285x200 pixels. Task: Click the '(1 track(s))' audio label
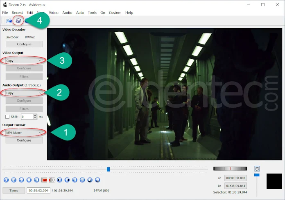[32, 85]
